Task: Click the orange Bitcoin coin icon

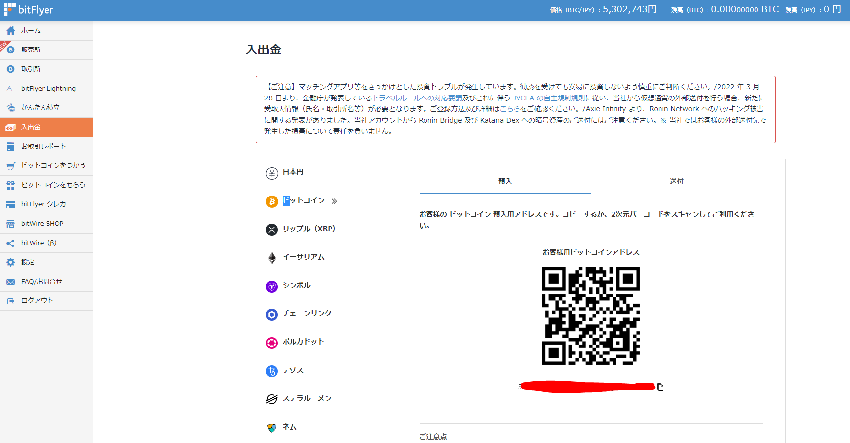Action: coord(272,201)
